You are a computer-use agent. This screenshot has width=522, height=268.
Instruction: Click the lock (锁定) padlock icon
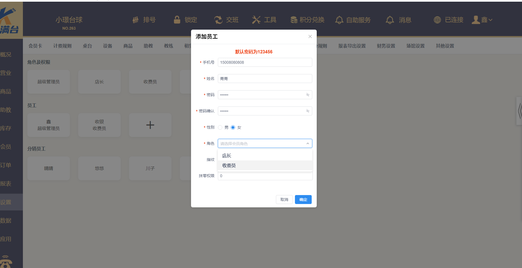pos(177,20)
